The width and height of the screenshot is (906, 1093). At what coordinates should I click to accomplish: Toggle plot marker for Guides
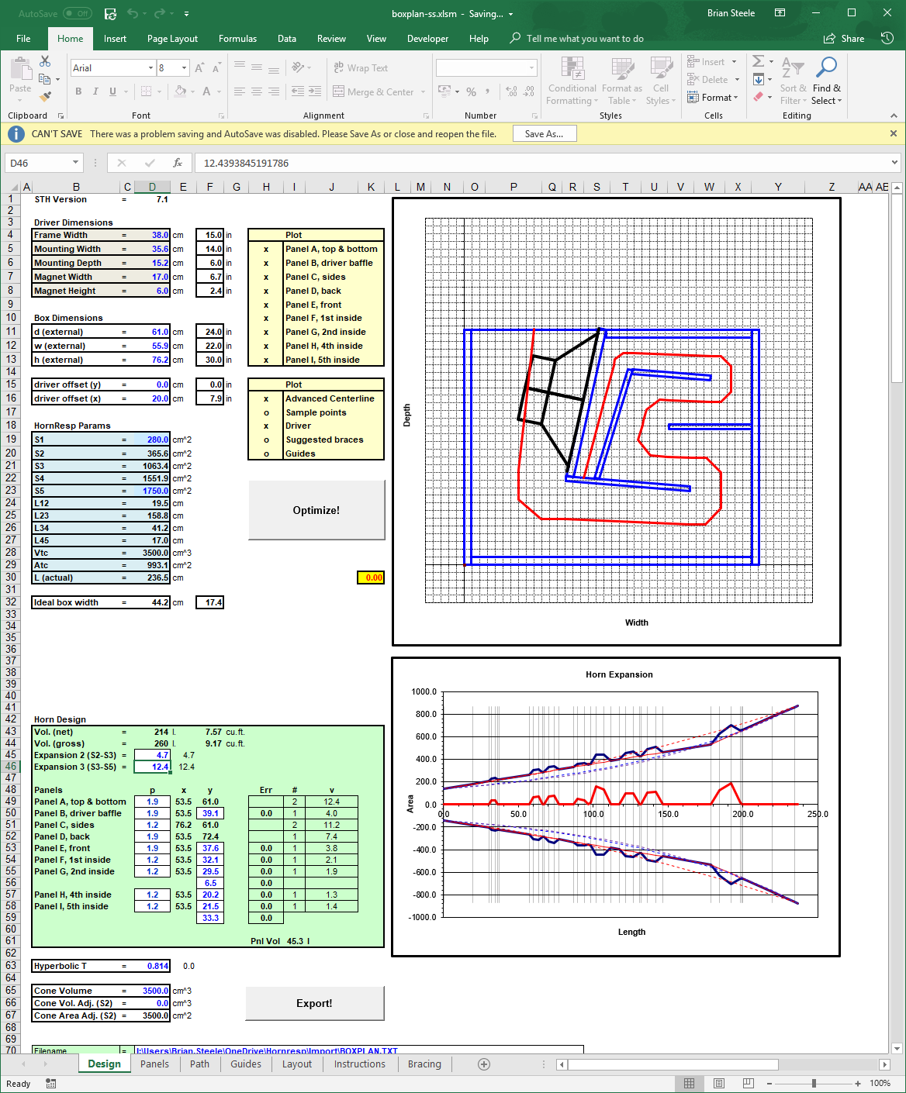[x=266, y=453]
